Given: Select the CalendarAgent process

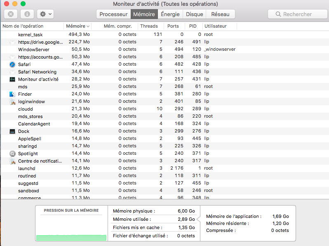Looking at the screenshot, I should pyautogui.click(x=164, y=124).
